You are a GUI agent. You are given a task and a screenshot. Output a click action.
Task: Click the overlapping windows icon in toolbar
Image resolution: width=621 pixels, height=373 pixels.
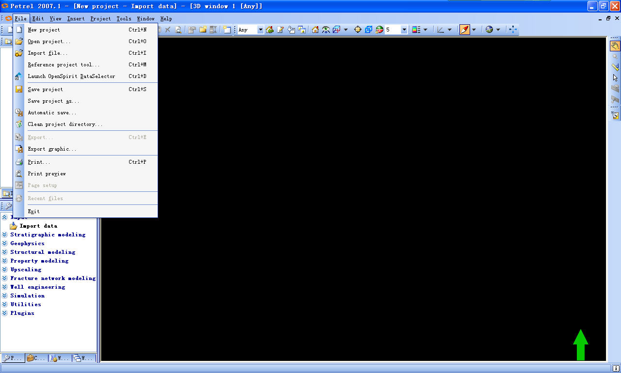tap(302, 30)
